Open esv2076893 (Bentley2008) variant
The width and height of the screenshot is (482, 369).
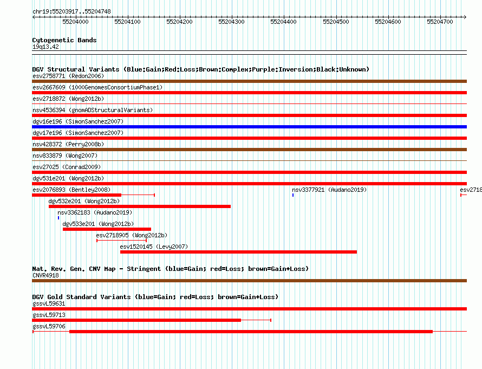coord(71,190)
